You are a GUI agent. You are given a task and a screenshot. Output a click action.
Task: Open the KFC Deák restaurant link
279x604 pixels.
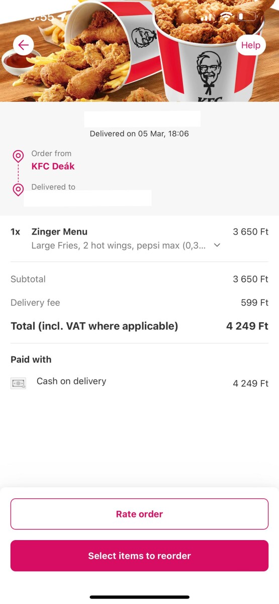pos(53,166)
